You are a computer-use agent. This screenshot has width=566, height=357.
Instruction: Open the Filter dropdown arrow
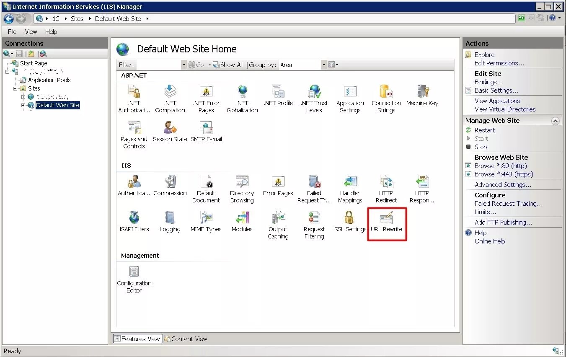click(x=183, y=65)
